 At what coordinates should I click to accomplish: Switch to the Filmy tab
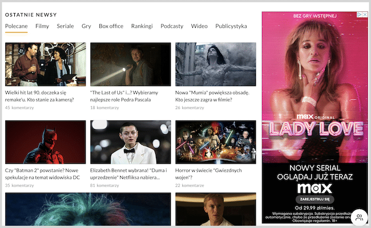42,26
